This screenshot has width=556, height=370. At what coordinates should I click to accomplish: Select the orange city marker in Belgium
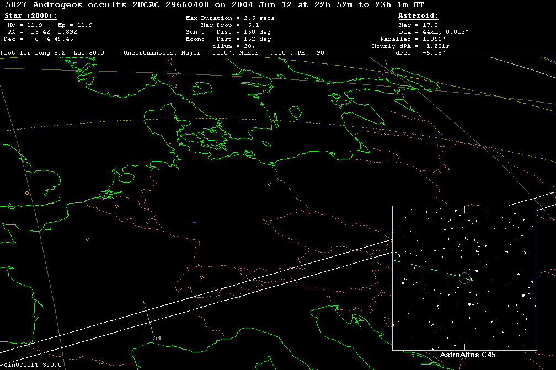116,206
